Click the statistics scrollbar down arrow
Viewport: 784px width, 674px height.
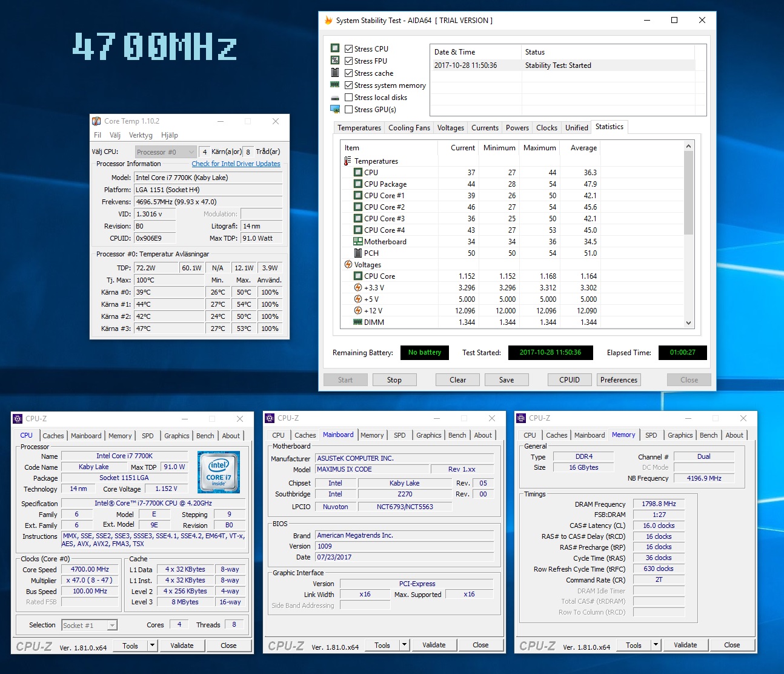point(688,323)
